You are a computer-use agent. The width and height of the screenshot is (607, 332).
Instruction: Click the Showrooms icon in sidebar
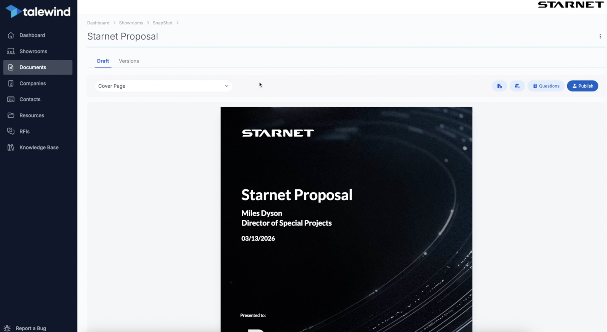(x=11, y=51)
